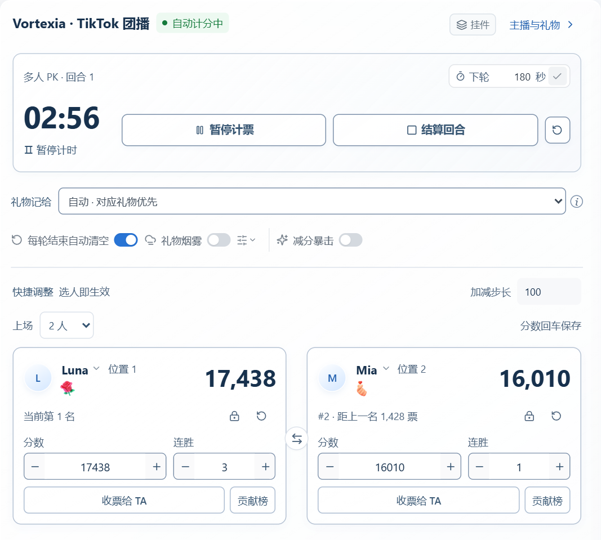The height and width of the screenshot is (540, 601).
Task: Open the 主播与礼物 link
Action: (541, 25)
